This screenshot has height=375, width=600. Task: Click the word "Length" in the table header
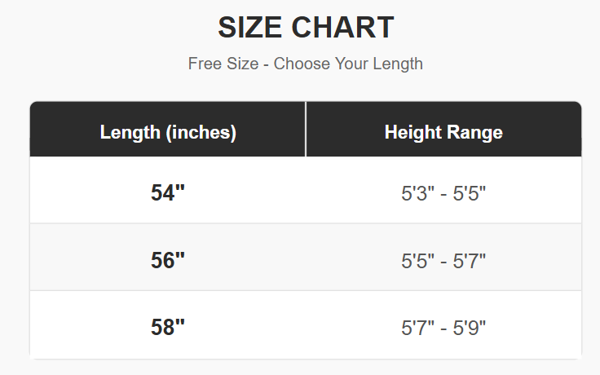tap(130, 132)
